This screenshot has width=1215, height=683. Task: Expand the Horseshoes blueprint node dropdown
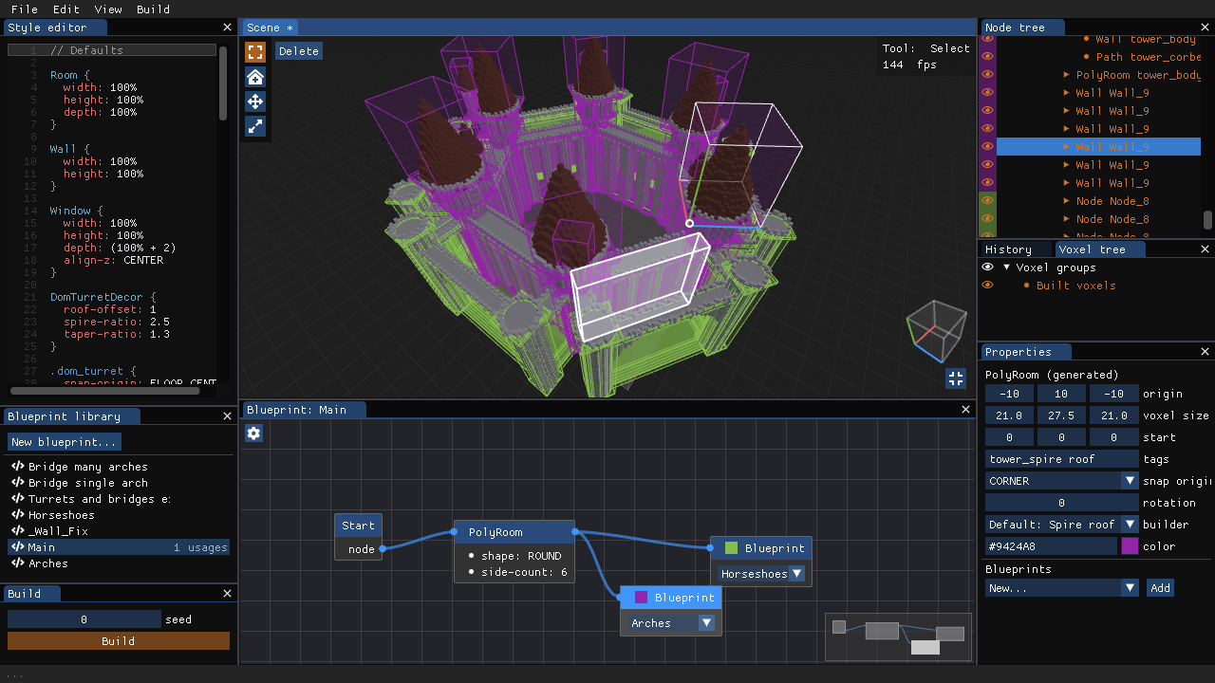(797, 574)
